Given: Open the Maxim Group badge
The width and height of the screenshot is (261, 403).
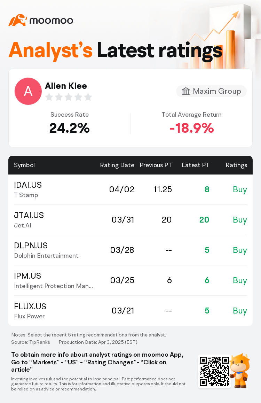Looking at the screenshot, I should (x=211, y=91).
